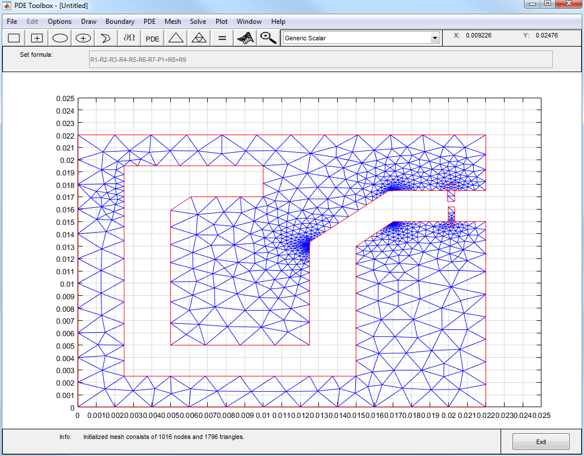584x456 pixels.
Task: Toggle the zoom magnifier tool
Action: [x=268, y=38]
